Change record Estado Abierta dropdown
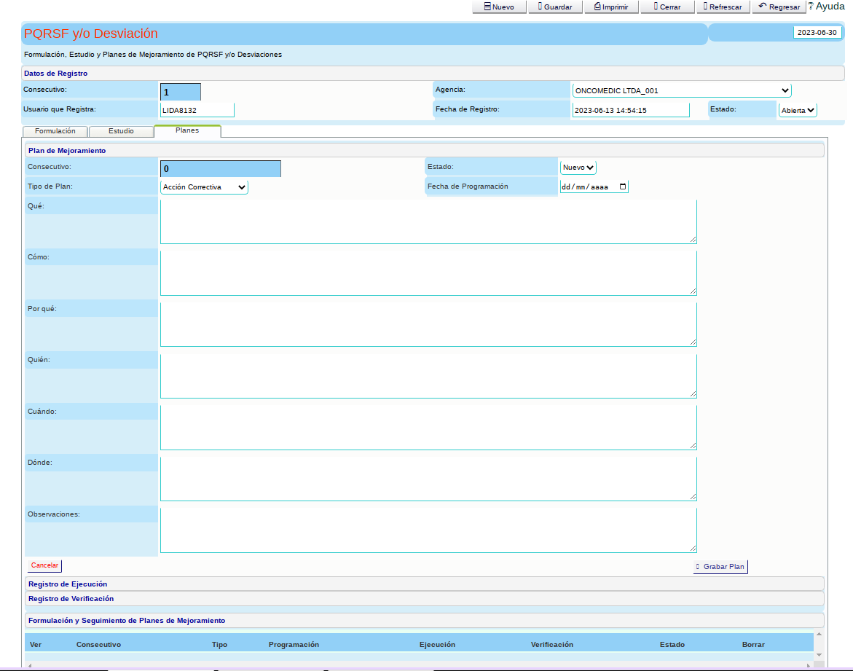Viewport: 853px width, 671px height. 798,110
